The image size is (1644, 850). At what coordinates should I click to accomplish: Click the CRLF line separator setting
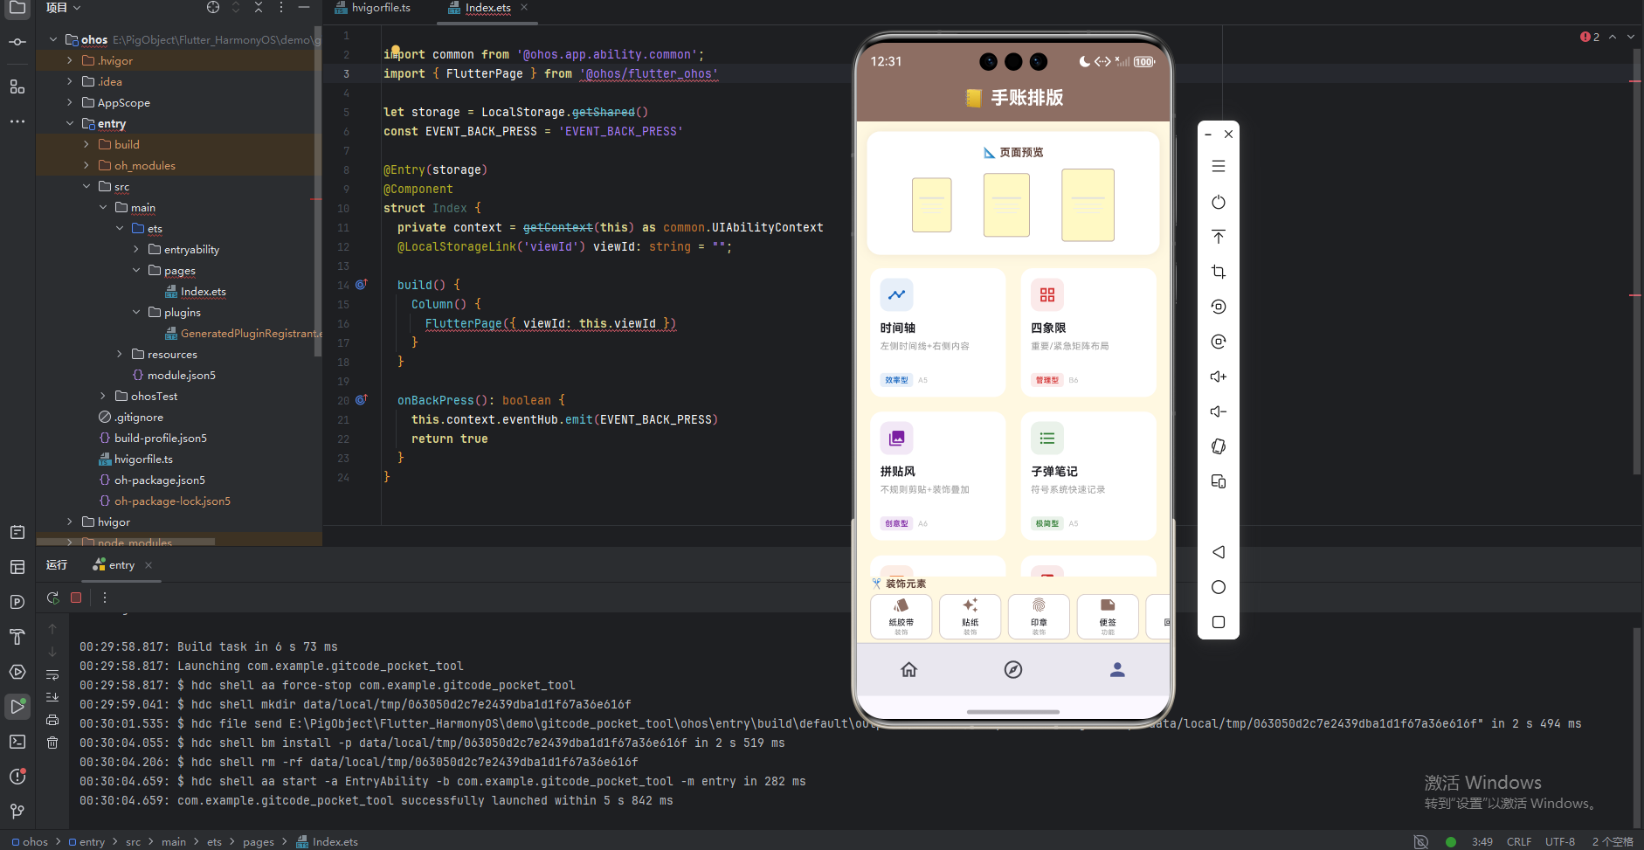point(1519,842)
